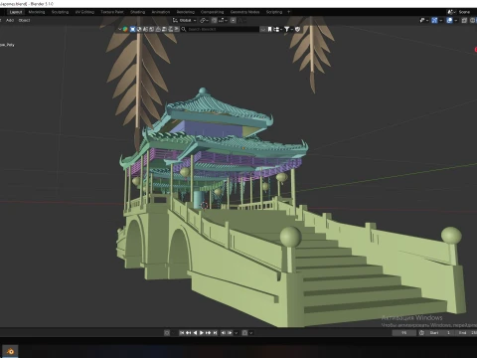
Task: Toggle auto keying record button
Action: [167, 333]
